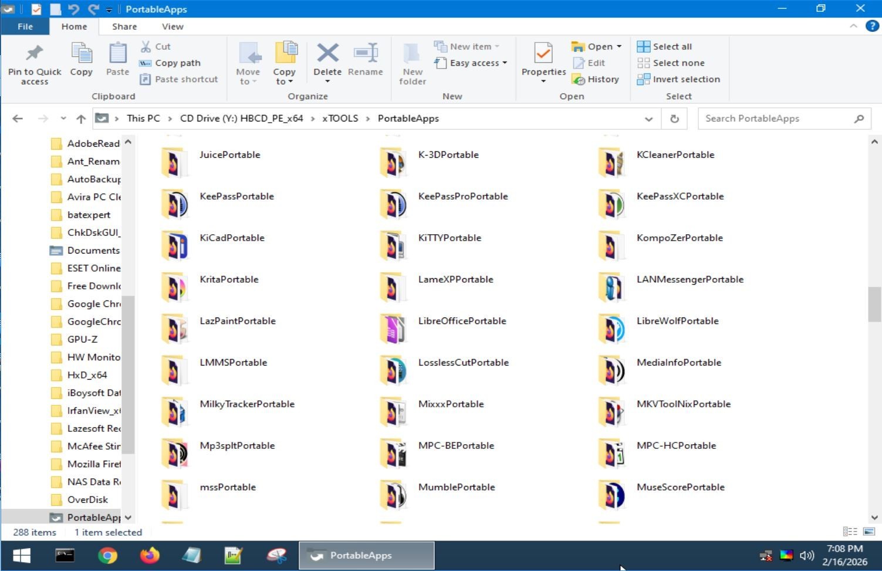Click the Rename ribbon icon
Screen dimensions: 882x571
pos(366,53)
